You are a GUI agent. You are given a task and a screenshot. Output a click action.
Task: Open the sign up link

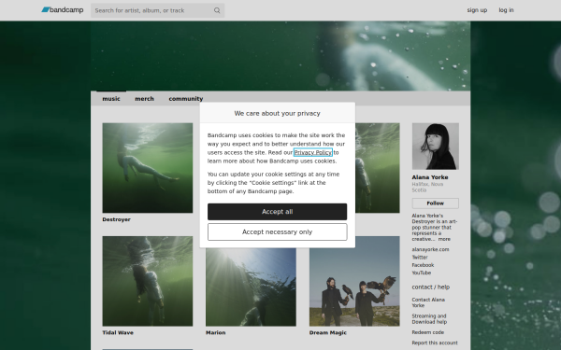pyautogui.click(x=477, y=10)
